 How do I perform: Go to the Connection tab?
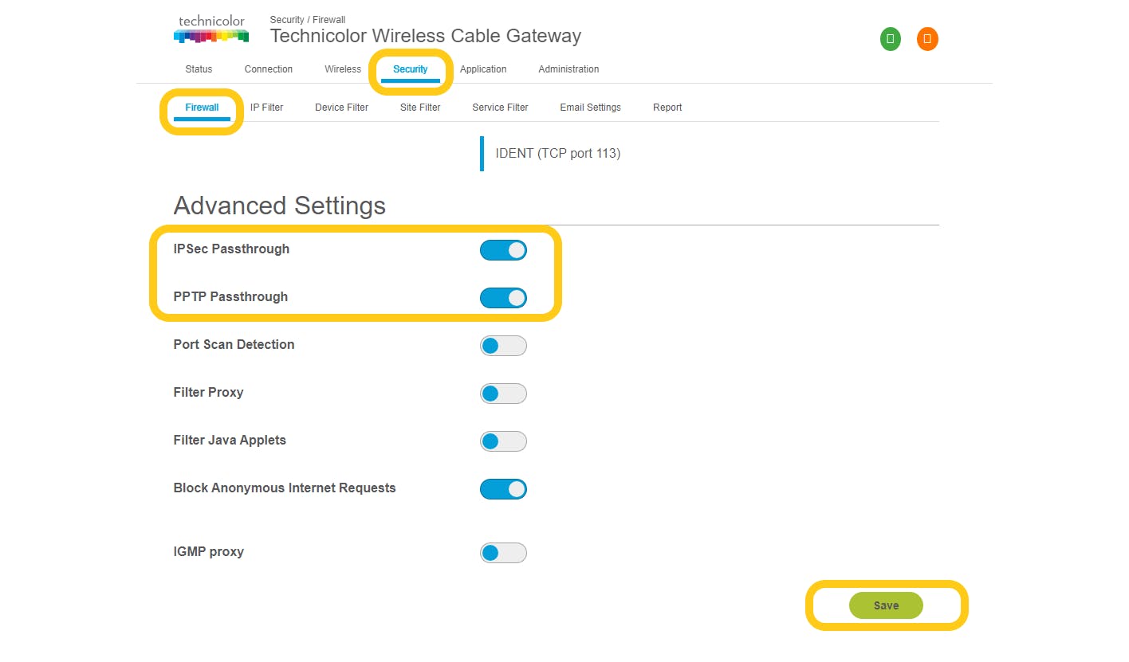tap(269, 69)
